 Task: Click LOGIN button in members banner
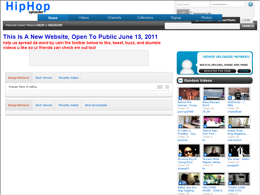[244, 71]
